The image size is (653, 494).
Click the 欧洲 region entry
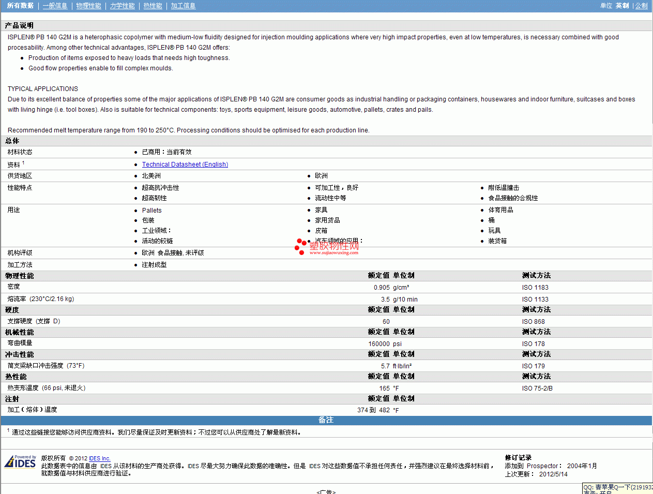point(321,176)
